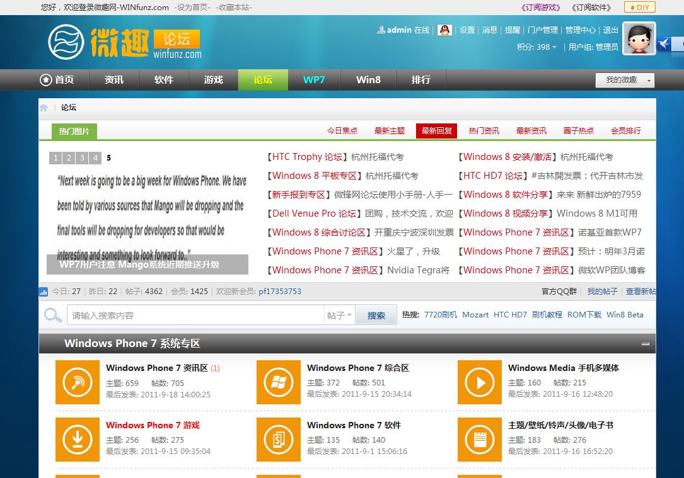Open the WP7 navigation item
The height and width of the screenshot is (478, 684).
314,80
